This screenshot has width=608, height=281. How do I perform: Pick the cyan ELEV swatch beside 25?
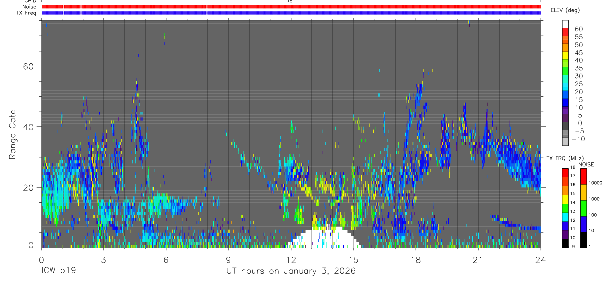(x=565, y=86)
